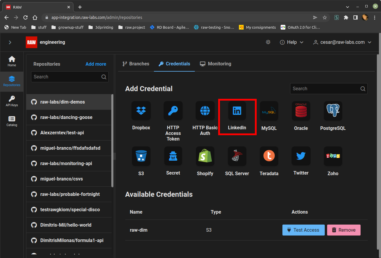
Task: Click the credentials Search field
Action: click(329, 88)
